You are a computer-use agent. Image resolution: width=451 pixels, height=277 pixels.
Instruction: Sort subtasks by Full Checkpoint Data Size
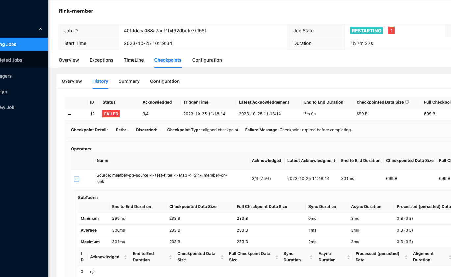pos(277,257)
